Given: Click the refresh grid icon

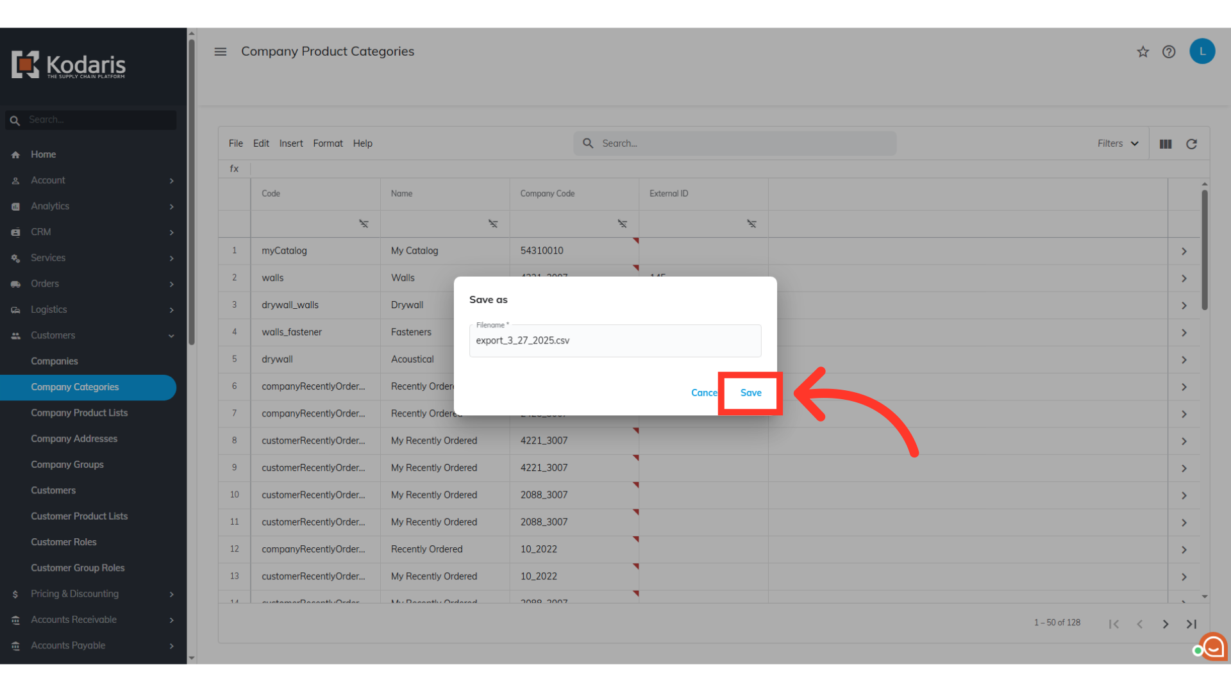Looking at the screenshot, I should pyautogui.click(x=1191, y=144).
